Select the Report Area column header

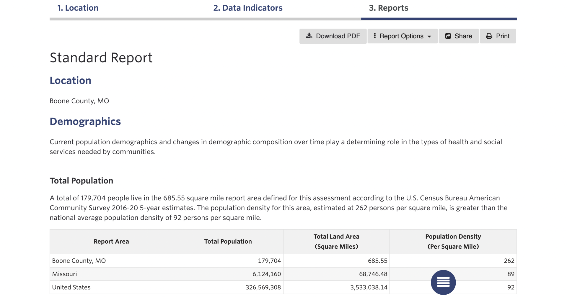(111, 242)
